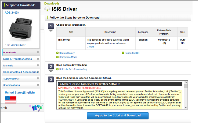Open the Manuals sidebar section
The image size is (199, 123).
(21, 65)
